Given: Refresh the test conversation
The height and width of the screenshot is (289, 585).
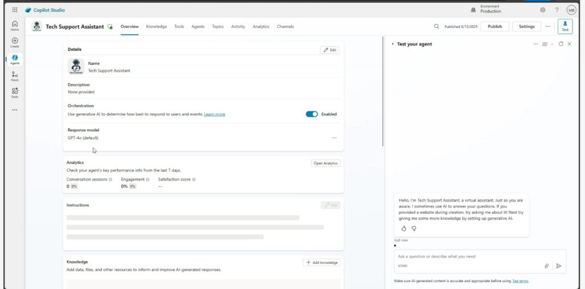Looking at the screenshot, I should [561, 44].
